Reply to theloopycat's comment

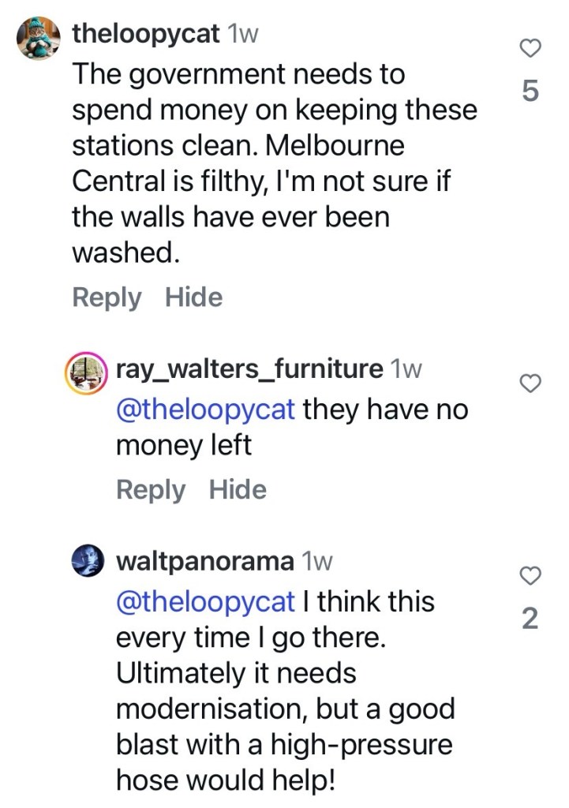[107, 297]
